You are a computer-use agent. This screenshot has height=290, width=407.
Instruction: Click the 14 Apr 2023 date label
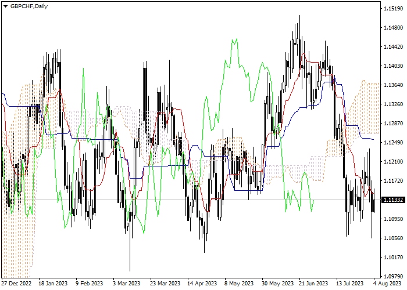pyautogui.click(x=202, y=284)
